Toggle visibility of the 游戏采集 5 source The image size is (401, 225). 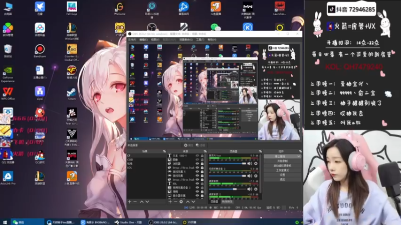coord(197,171)
